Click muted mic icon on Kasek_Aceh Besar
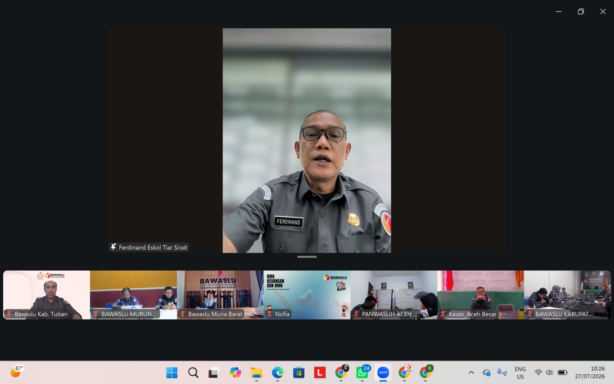The width and height of the screenshot is (614, 384). coord(443,314)
